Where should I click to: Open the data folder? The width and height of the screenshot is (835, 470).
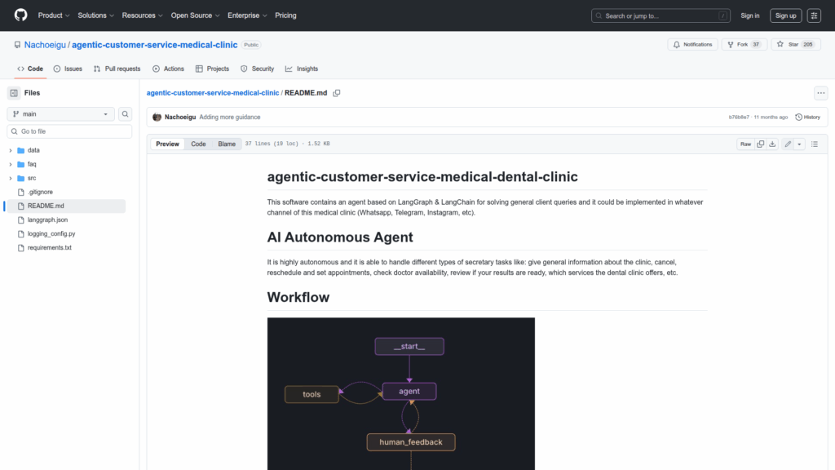click(x=33, y=150)
